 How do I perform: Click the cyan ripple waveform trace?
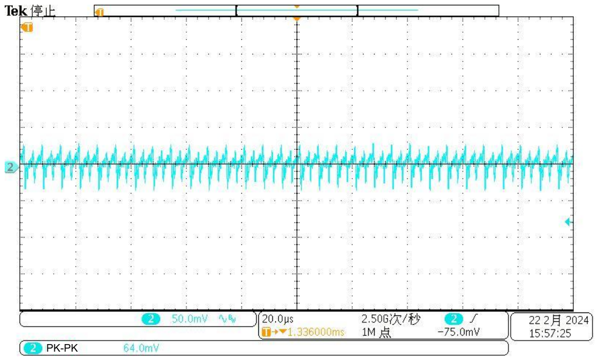click(296, 167)
